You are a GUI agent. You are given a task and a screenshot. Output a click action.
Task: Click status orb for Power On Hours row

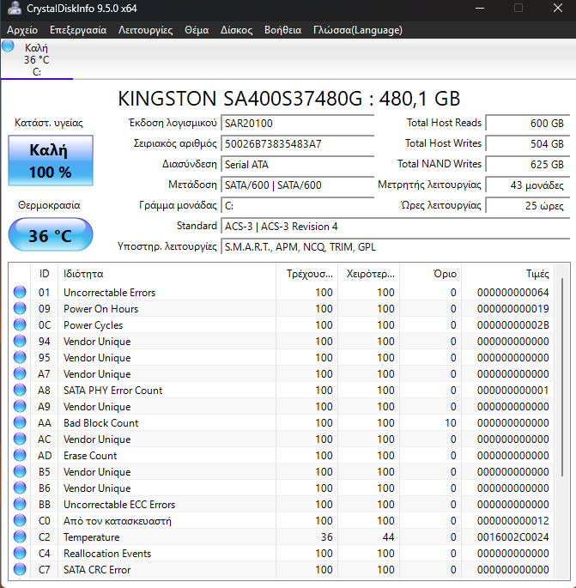click(x=20, y=308)
